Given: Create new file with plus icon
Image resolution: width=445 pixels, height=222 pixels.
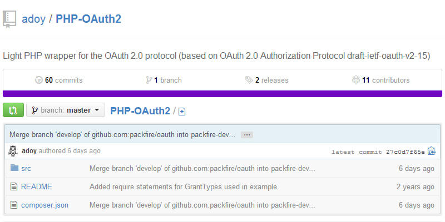Looking at the screenshot, I should (x=182, y=112).
